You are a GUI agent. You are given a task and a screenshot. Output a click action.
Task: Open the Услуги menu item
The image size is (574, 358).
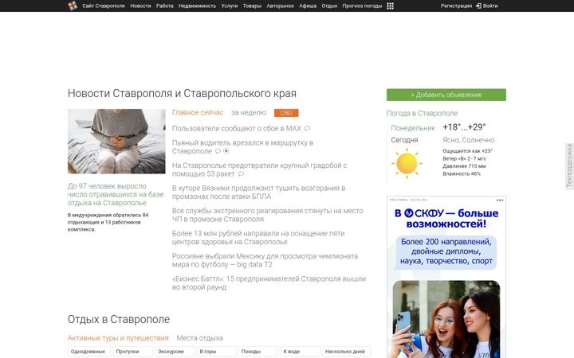point(230,6)
